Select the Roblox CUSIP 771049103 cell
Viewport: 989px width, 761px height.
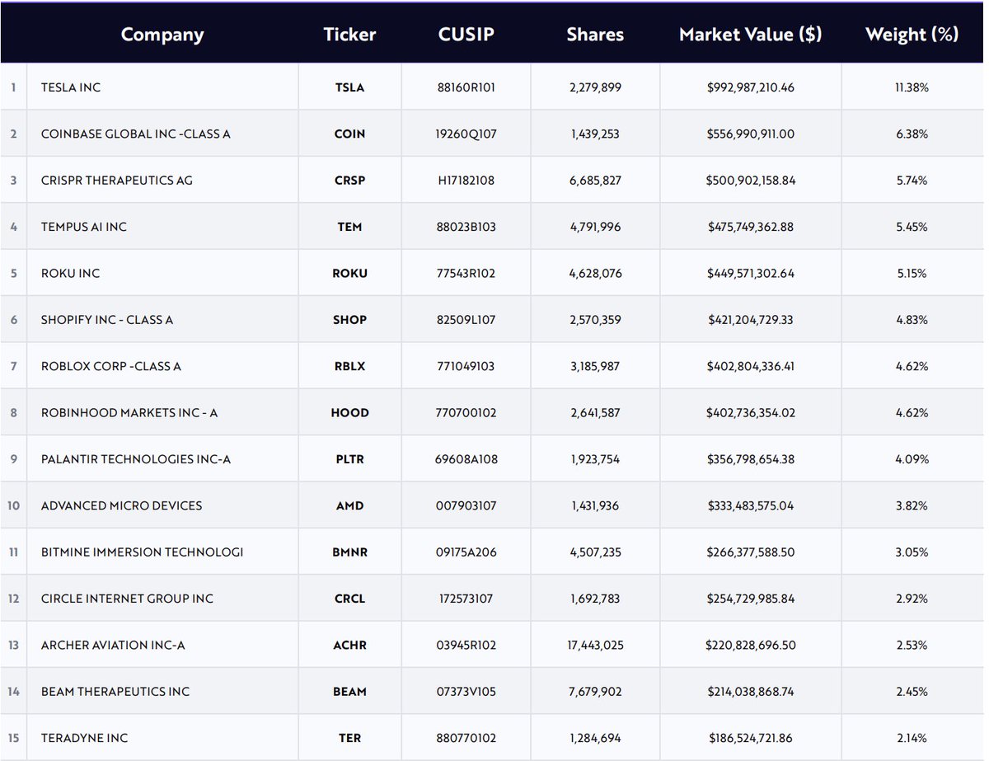click(x=466, y=366)
